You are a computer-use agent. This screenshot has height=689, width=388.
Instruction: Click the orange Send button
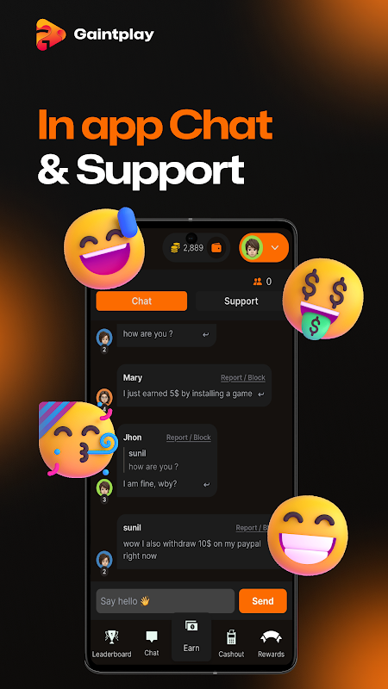point(263,600)
